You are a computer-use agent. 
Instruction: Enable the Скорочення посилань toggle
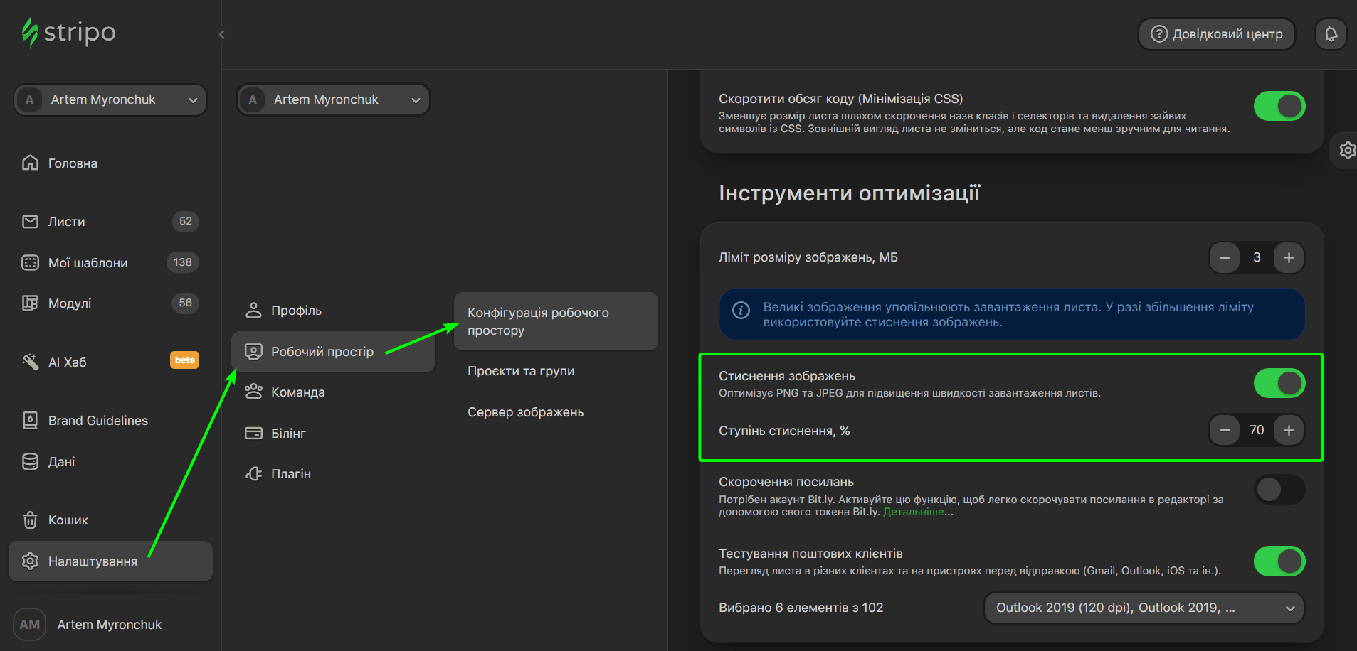click(x=1279, y=489)
